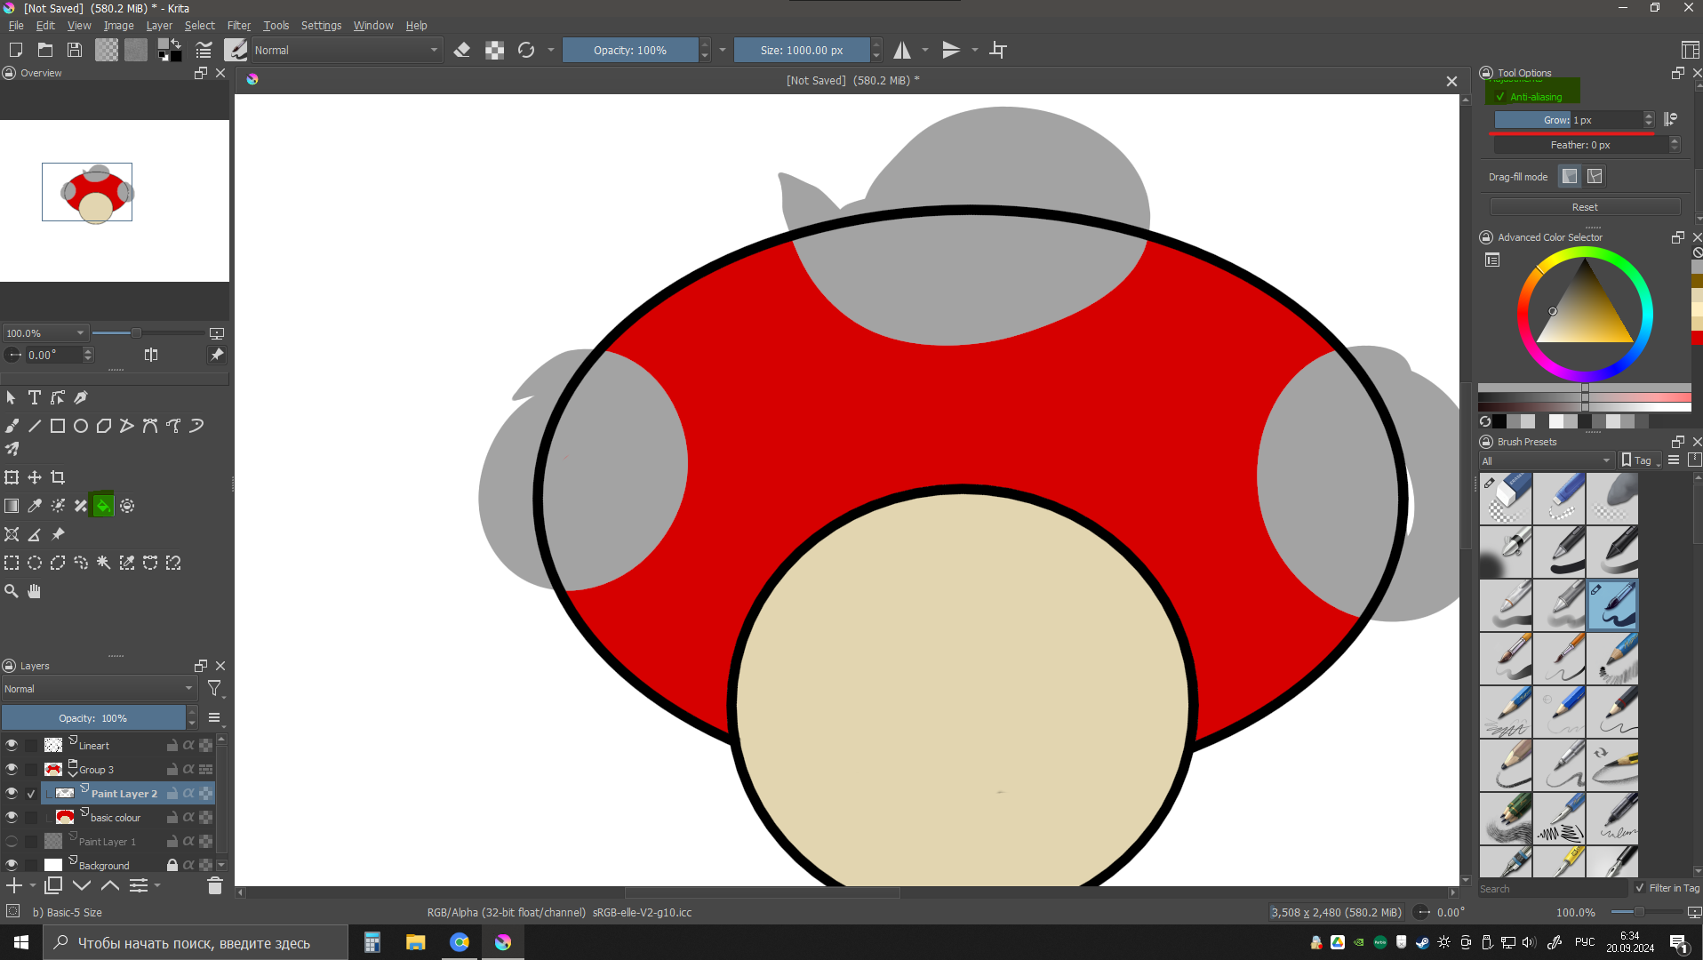Hide the Lineart layer
Screen dimensions: 1703x960
12,745
